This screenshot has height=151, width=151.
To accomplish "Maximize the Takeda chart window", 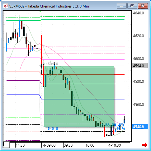I will [x=132, y=6].
